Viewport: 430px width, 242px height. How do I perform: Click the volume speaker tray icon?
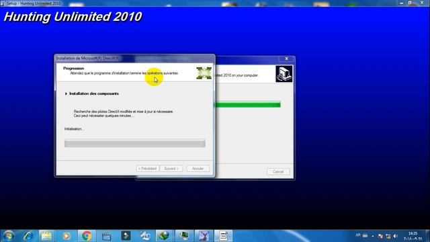[396, 236]
